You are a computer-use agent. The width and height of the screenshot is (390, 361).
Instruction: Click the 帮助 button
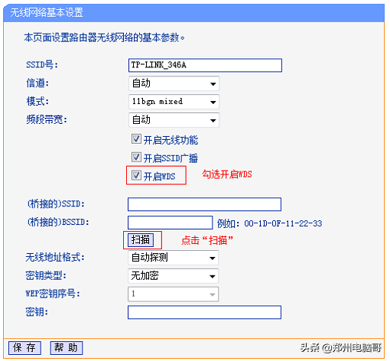point(67,348)
